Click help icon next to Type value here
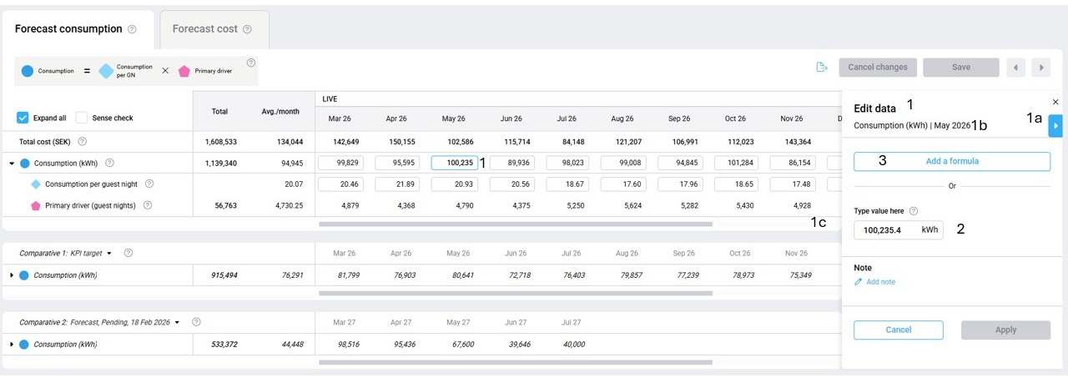 tap(913, 212)
